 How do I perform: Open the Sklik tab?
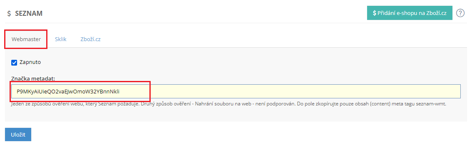pos(60,39)
